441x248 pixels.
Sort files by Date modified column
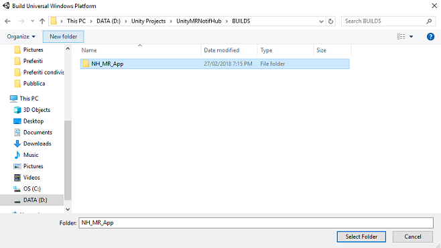pyautogui.click(x=222, y=50)
